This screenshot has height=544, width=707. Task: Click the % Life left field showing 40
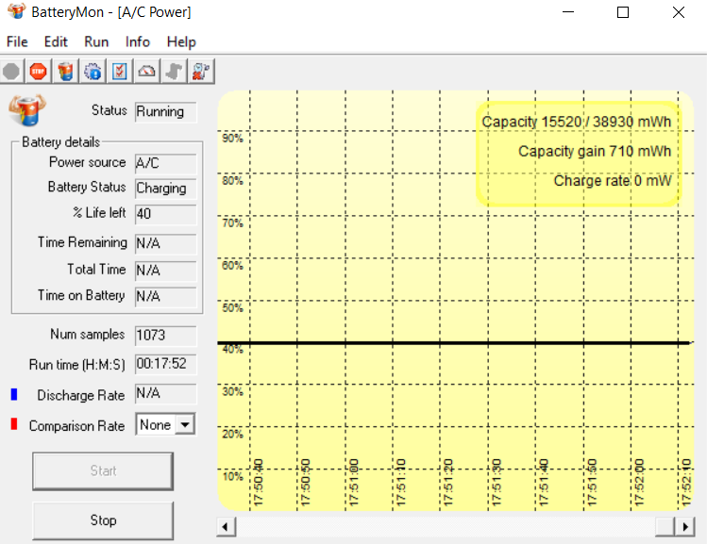click(x=166, y=214)
